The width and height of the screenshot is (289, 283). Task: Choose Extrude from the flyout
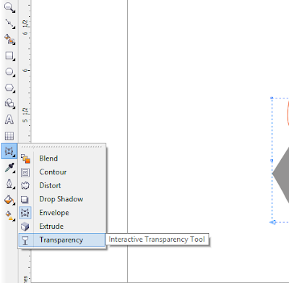click(x=62, y=227)
